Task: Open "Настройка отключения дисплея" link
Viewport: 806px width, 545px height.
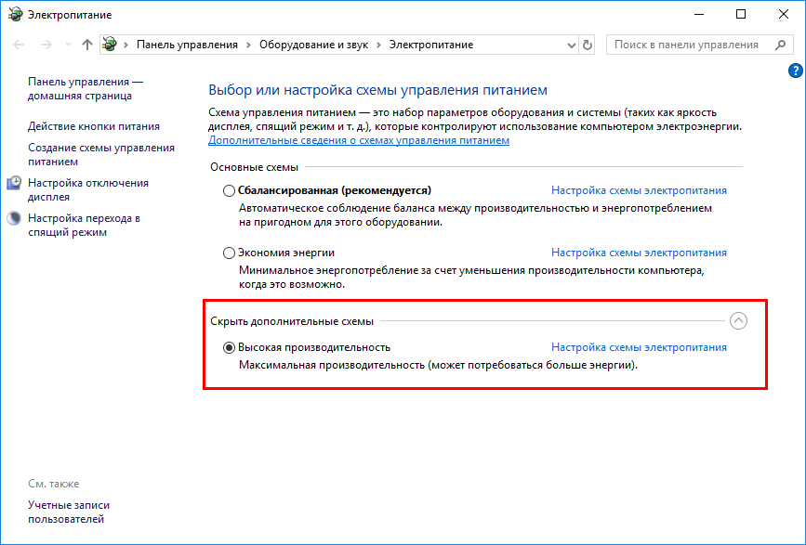Action: pyautogui.click(x=88, y=190)
